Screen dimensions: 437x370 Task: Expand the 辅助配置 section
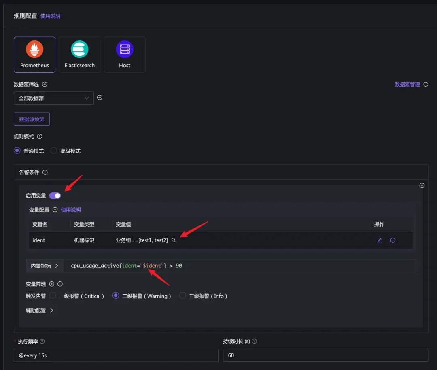pos(40,310)
